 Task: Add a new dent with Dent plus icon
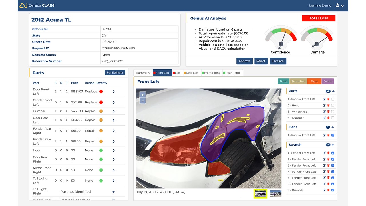333,127
